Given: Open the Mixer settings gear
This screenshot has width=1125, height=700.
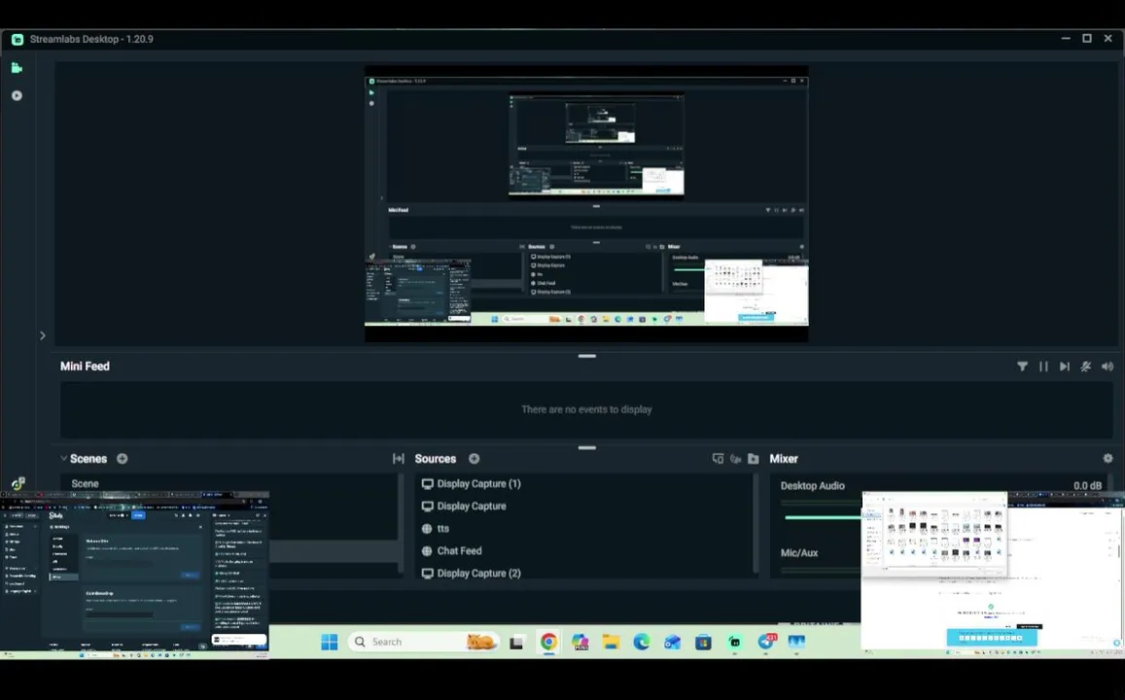Looking at the screenshot, I should point(1107,458).
